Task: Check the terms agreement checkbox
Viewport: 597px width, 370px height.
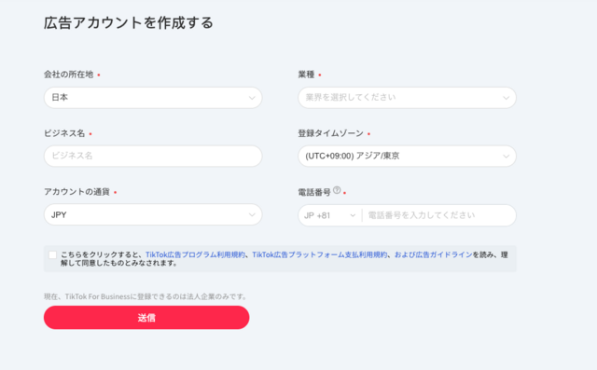Action: [52, 254]
